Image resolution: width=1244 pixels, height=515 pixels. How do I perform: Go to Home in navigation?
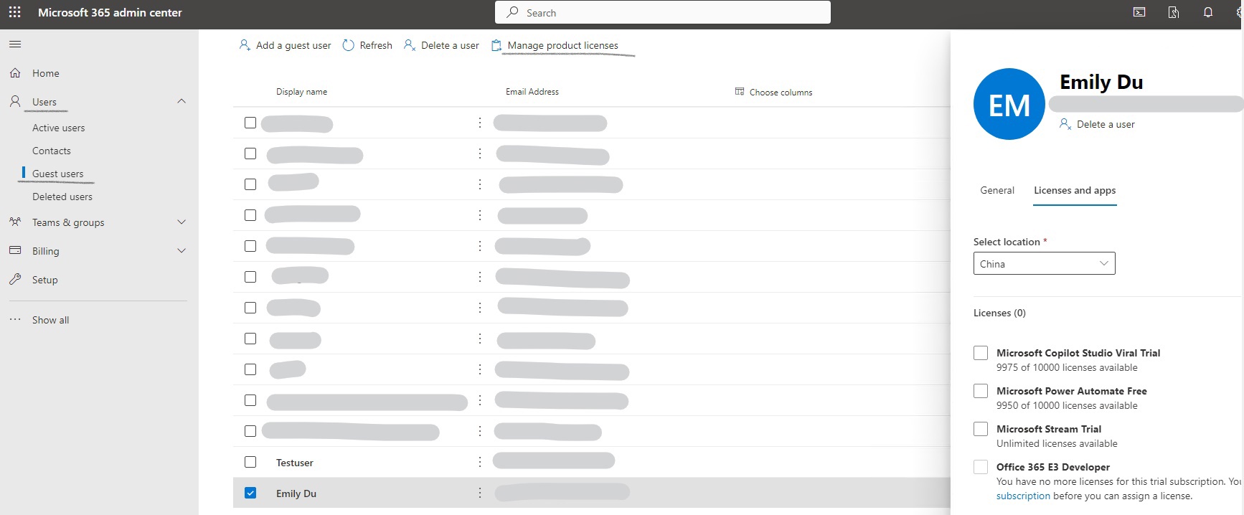tap(46, 73)
